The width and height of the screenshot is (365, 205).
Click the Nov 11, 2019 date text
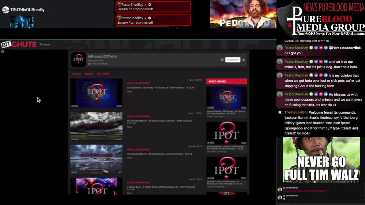195,113
